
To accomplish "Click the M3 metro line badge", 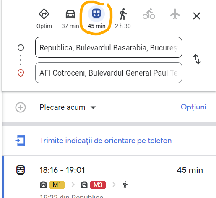I will point(98,185).
